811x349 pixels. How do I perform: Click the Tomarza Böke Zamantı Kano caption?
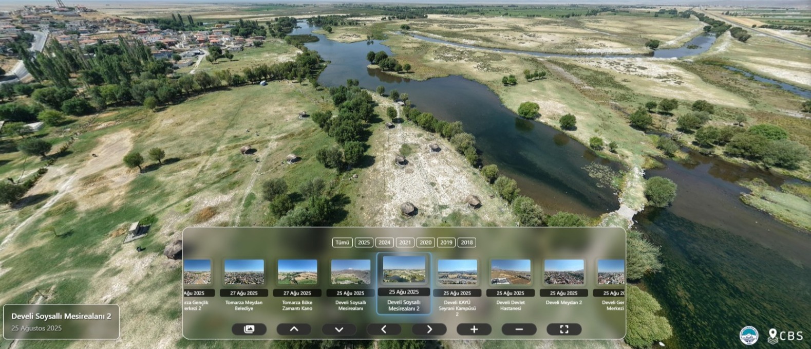297,305
